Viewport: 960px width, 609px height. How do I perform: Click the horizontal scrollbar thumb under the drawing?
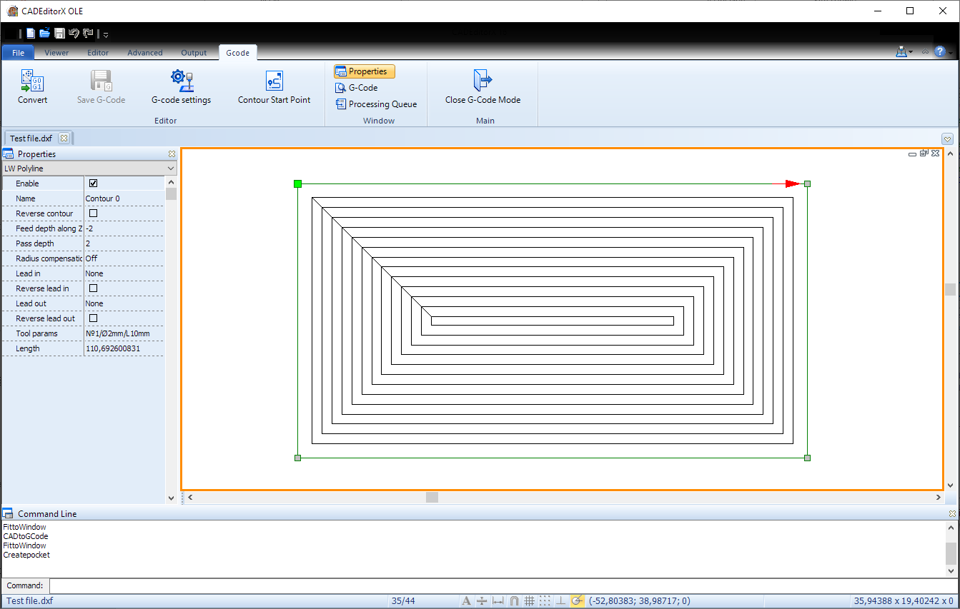tap(432, 497)
